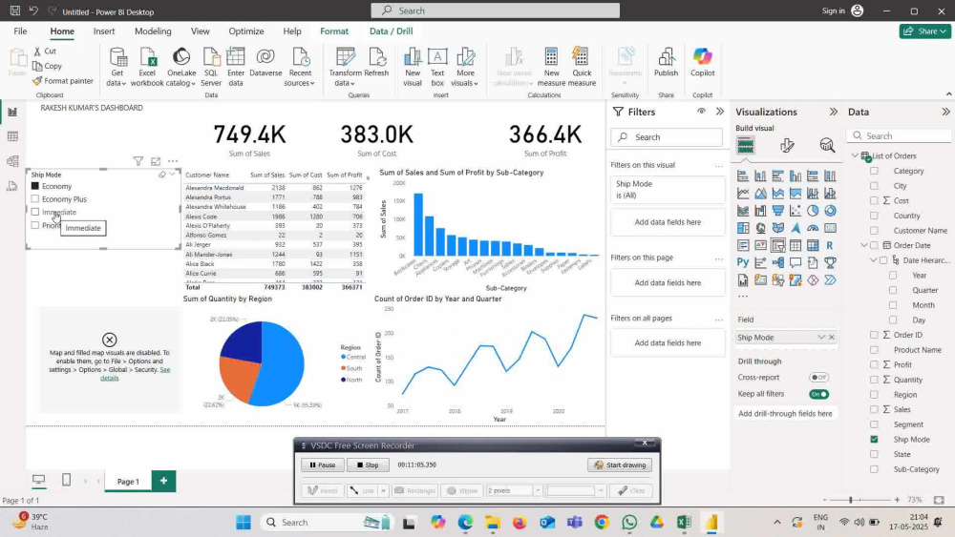Publish the report

666,63
